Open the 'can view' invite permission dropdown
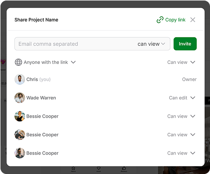Image resolution: width=210 pixels, height=174 pixels. coord(151,44)
